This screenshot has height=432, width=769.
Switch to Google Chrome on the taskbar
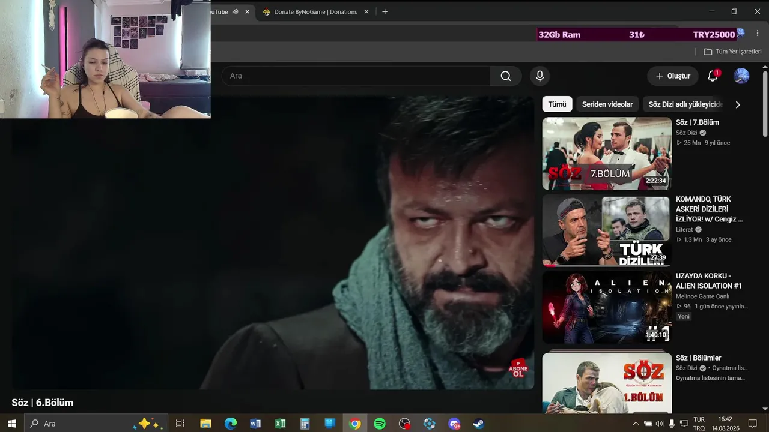coord(355,424)
